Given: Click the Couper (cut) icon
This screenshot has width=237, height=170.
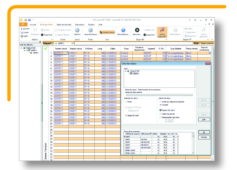Looking at the screenshot, I should point(21,28).
